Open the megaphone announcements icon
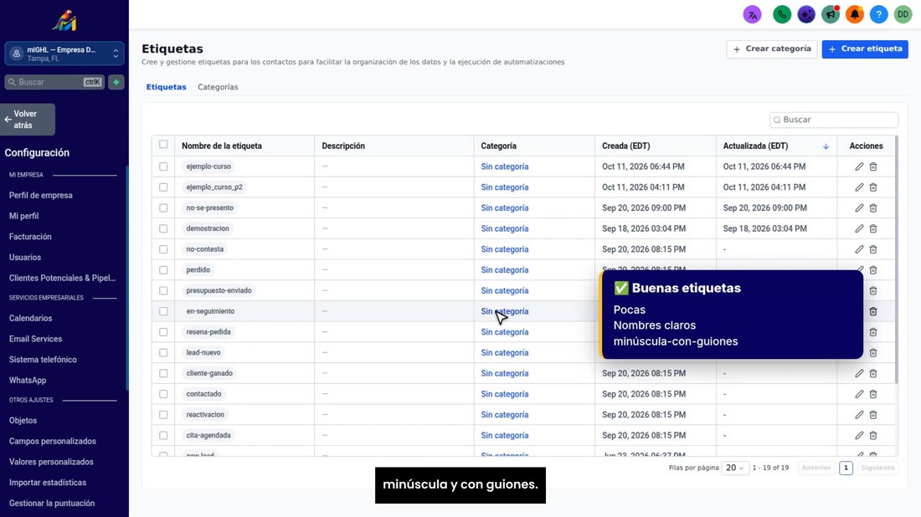This screenshot has height=517, width=921. click(831, 15)
